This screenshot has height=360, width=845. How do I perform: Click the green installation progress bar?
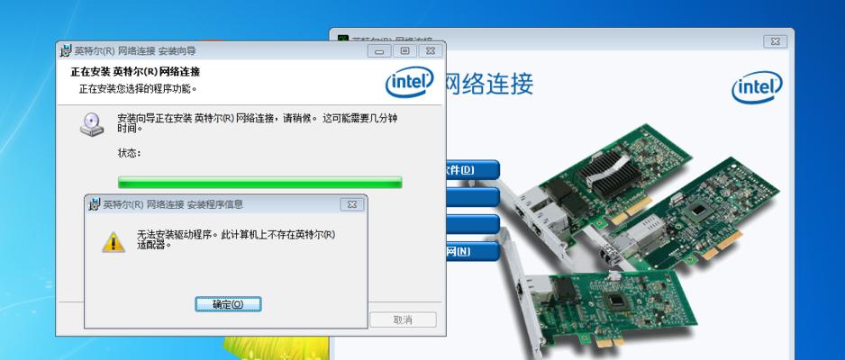259,183
